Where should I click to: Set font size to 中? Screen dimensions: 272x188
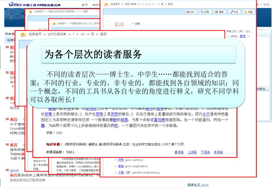(241, 31)
